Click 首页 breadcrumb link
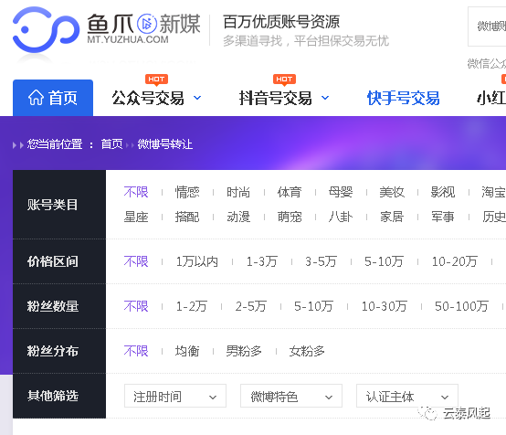This screenshot has width=506, height=435. (111, 144)
